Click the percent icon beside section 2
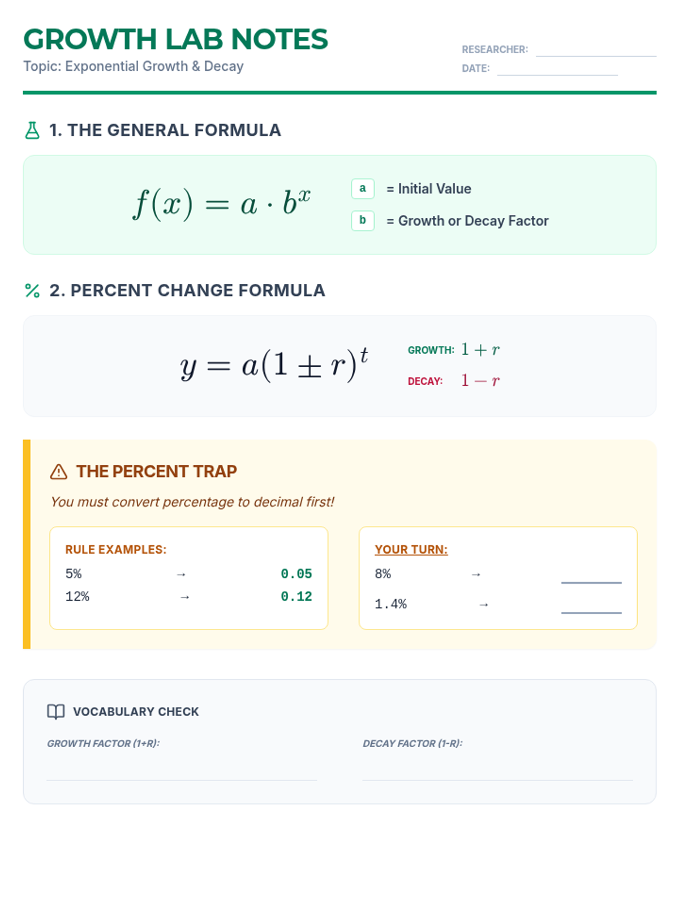This screenshot has width=679, height=905. click(32, 291)
